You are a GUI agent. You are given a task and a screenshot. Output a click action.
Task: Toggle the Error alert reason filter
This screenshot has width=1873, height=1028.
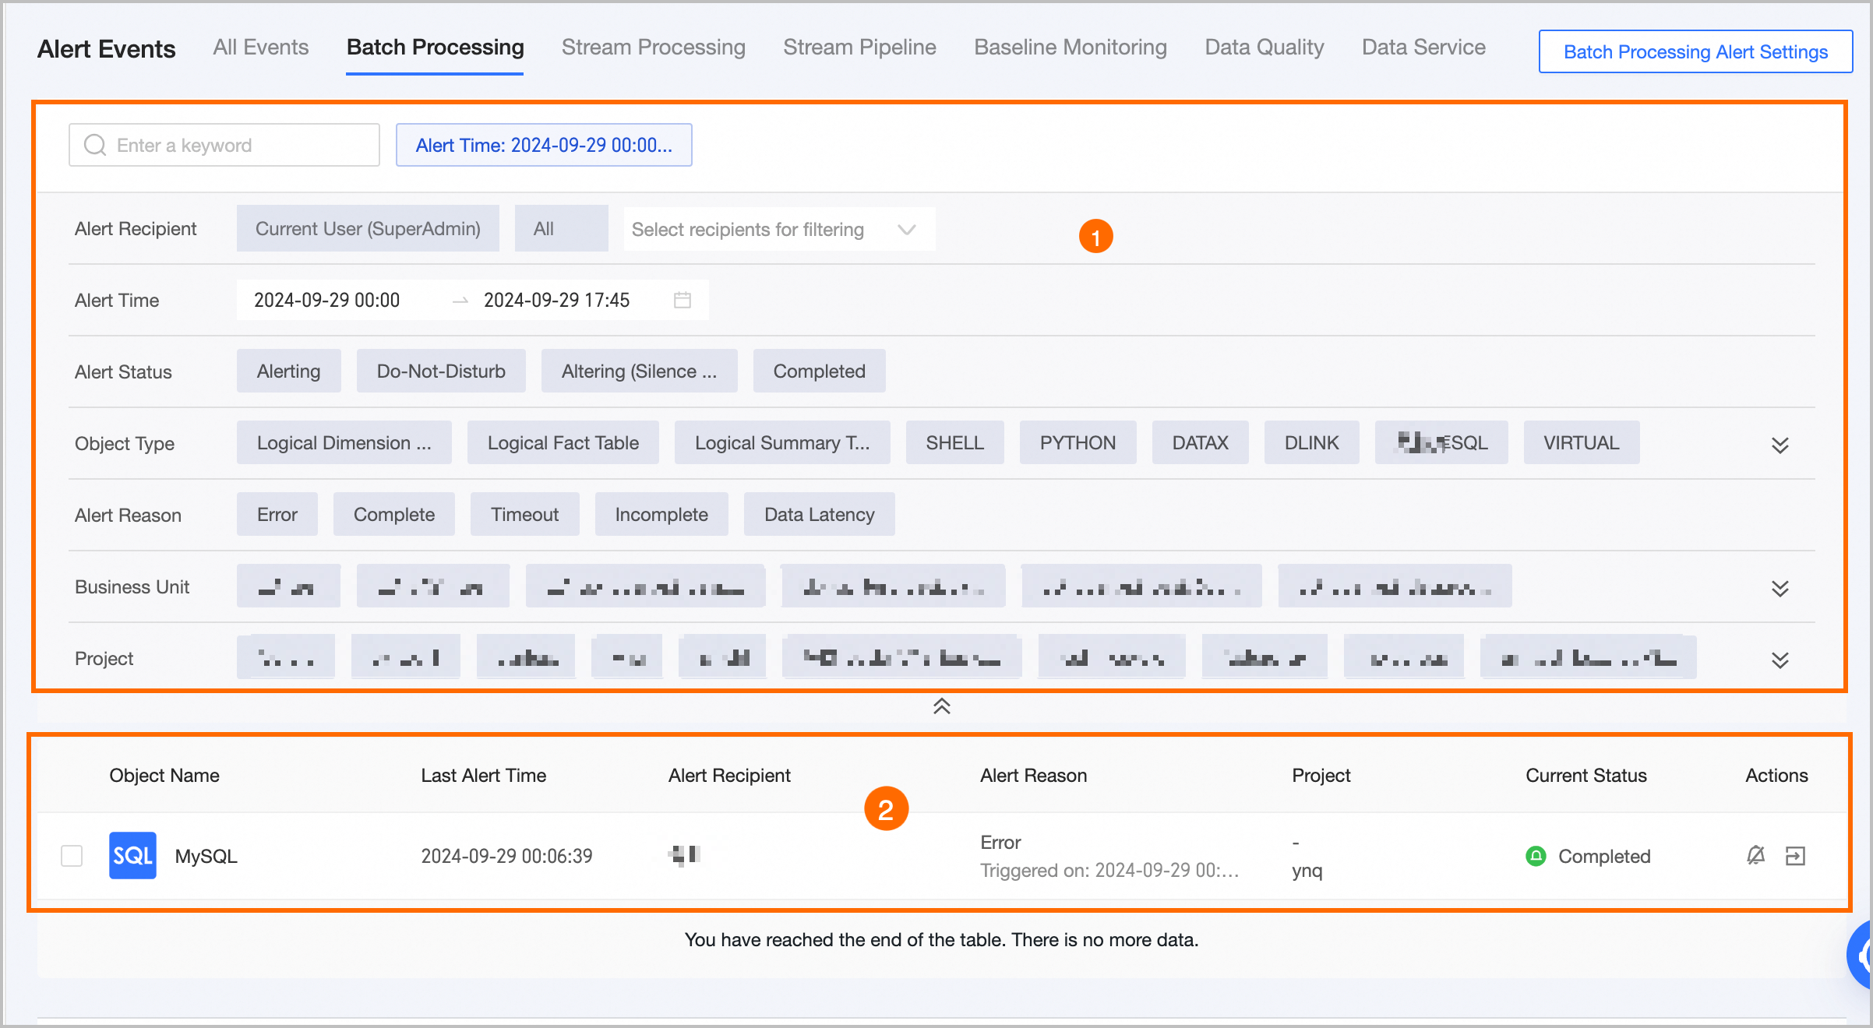pyautogui.click(x=277, y=515)
